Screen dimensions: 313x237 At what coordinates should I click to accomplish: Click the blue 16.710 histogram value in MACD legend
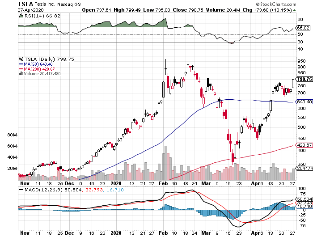(x=115, y=190)
